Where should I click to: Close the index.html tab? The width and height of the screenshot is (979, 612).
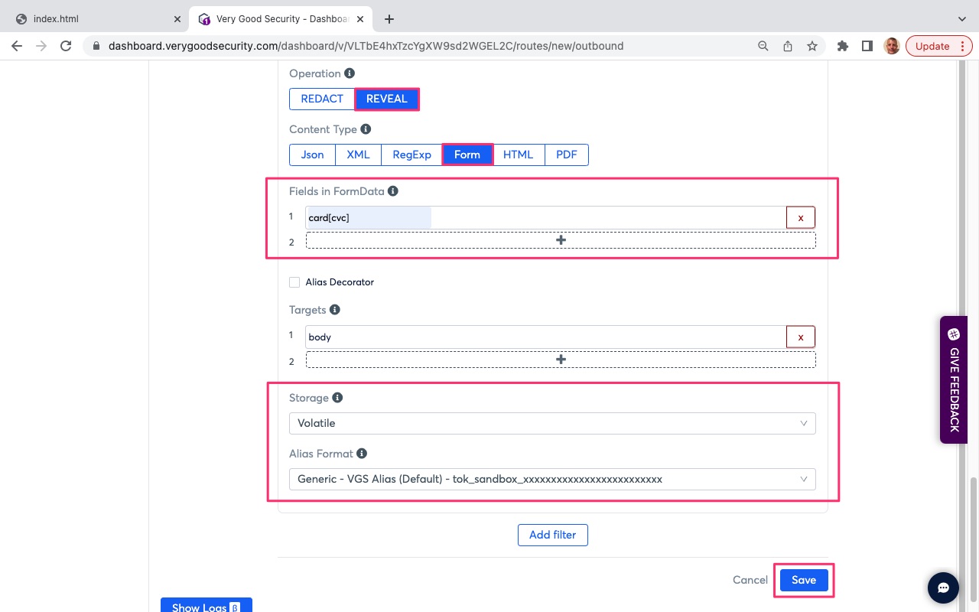(x=177, y=19)
